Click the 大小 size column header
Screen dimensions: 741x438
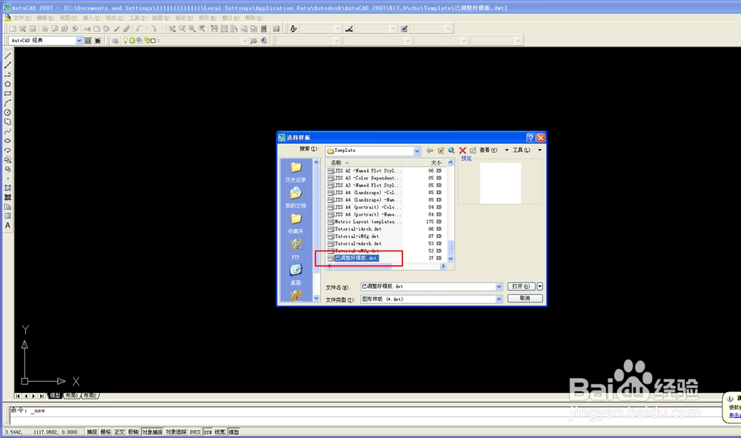click(424, 162)
